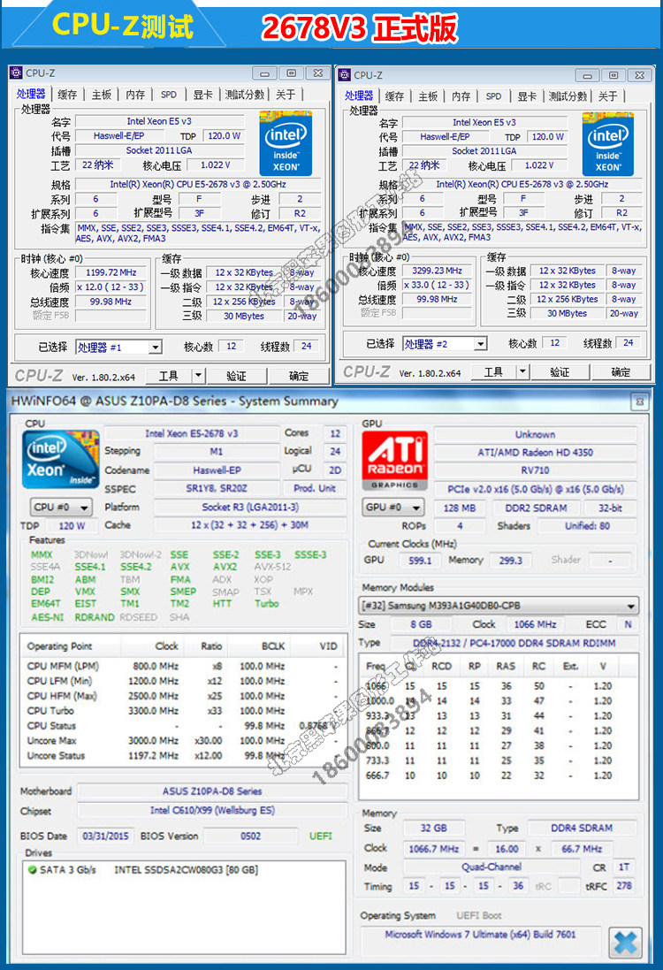Click the CPU-Z title icon in 处理器 #1 window
The width and height of the screenshot is (663, 970).
click(16, 73)
